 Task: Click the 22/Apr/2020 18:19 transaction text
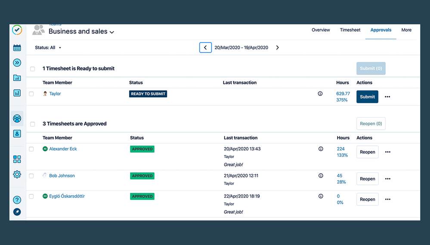pos(242,196)
